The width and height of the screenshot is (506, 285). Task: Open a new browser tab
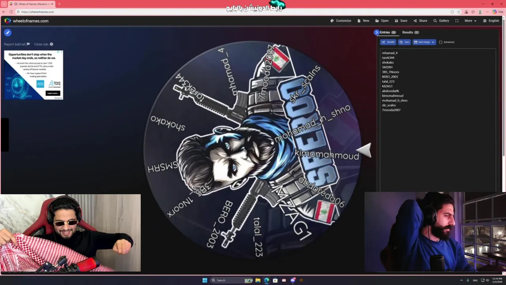tap(59, 4)
